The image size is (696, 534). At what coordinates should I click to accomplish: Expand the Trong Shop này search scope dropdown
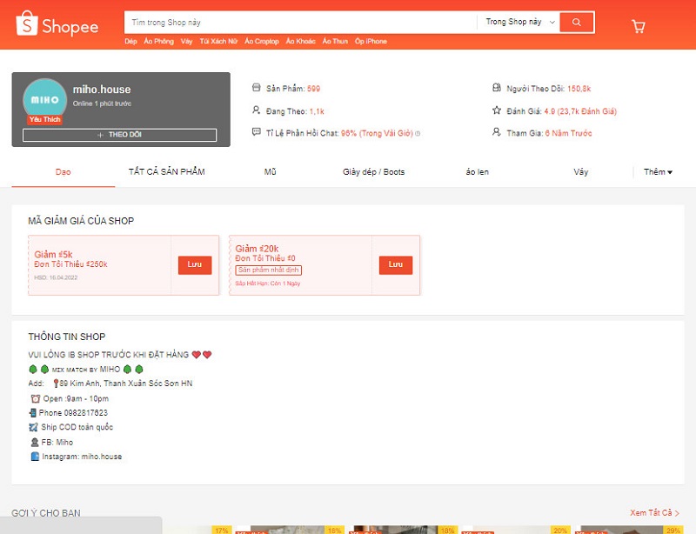click(519, 22)
